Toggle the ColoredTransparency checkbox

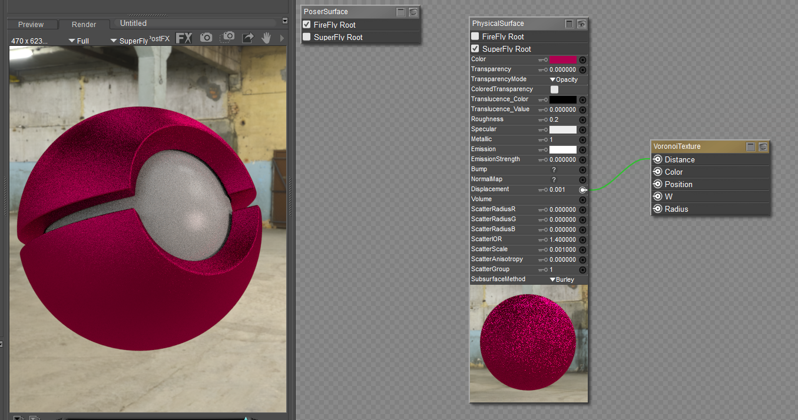[554, 89]
